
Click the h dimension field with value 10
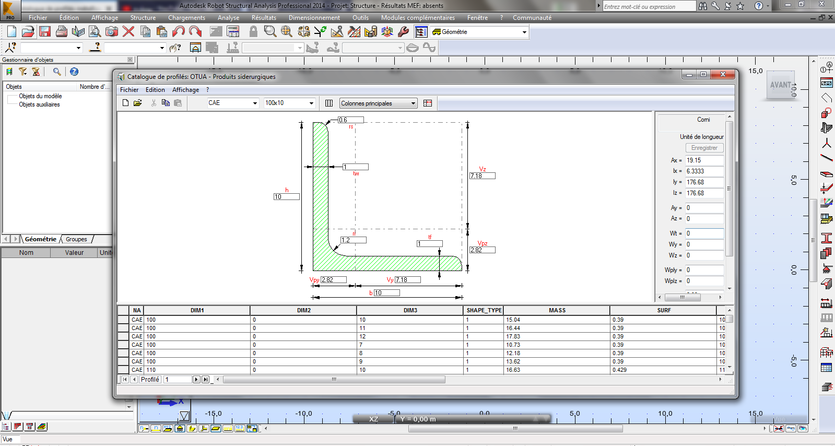(287, 197)
